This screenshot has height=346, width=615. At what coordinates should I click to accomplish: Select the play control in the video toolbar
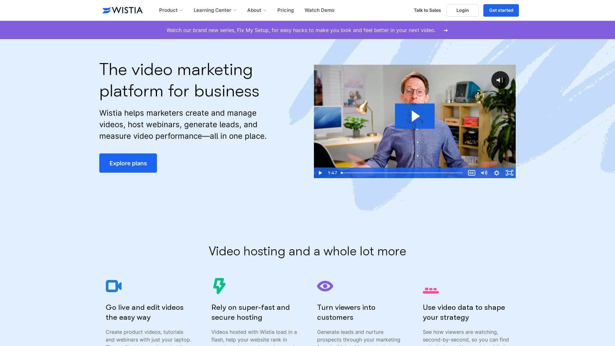click(x=320, y=173)
